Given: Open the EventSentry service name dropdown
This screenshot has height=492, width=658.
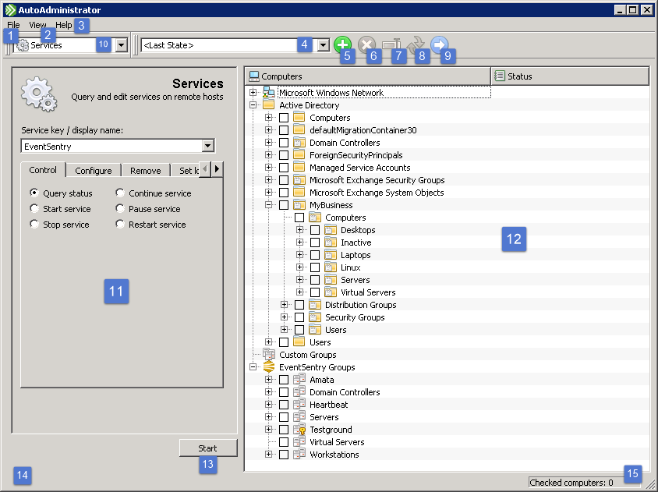Looking at the screenshot, I should coord(207,146).
